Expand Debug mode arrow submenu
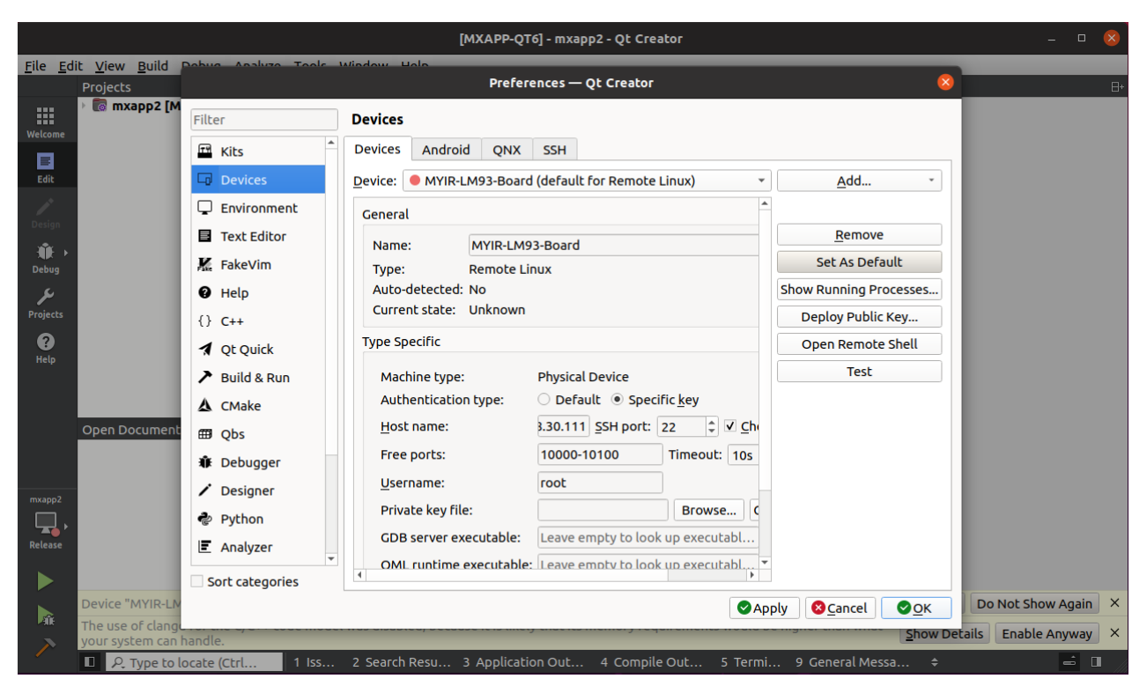1132x686 pixels. [66, 254]
